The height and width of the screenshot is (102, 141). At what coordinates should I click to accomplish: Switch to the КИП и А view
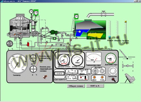point(95,86)
